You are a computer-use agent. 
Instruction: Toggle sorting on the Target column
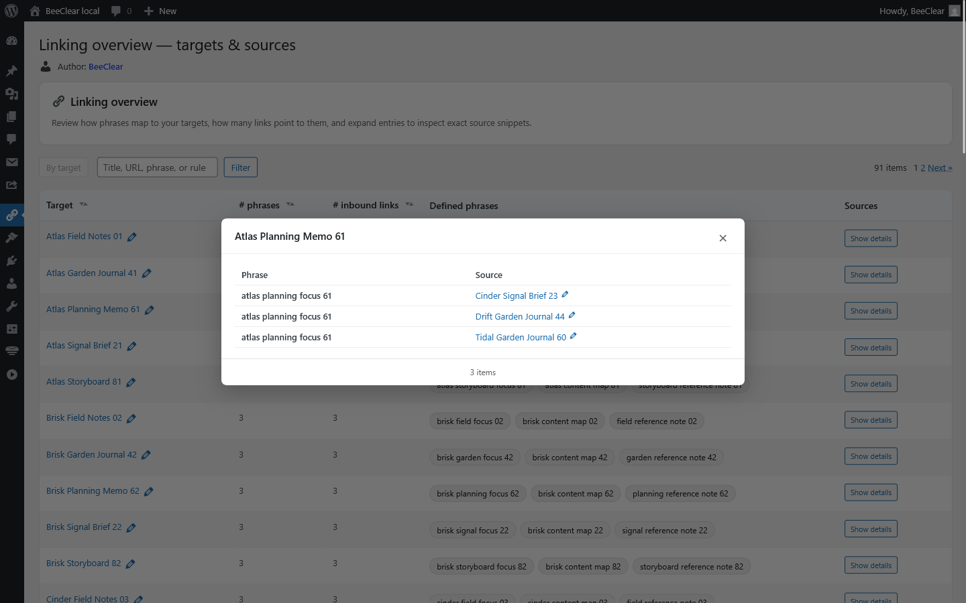pyautogui.click(x=83, y=204)
